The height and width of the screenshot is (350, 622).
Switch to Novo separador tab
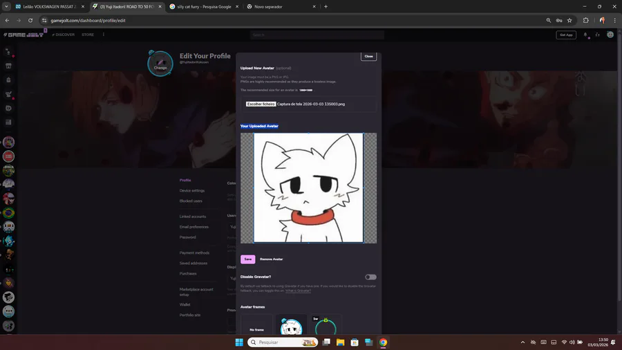tap(280, 7)
